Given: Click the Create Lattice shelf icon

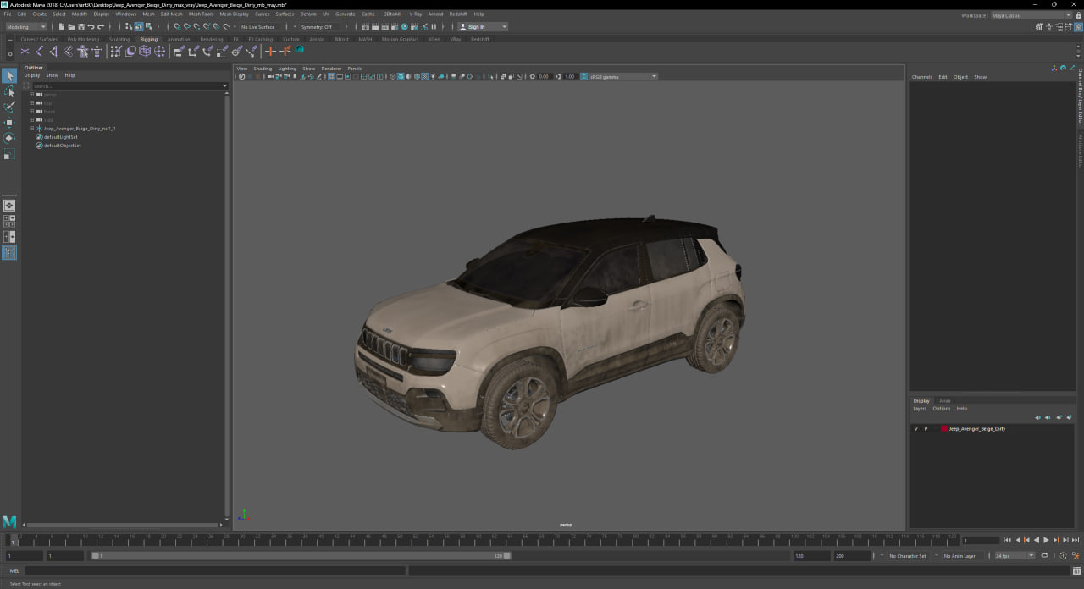Looking at the screenshot, I should pyautogui.click(x=145, y=52).
